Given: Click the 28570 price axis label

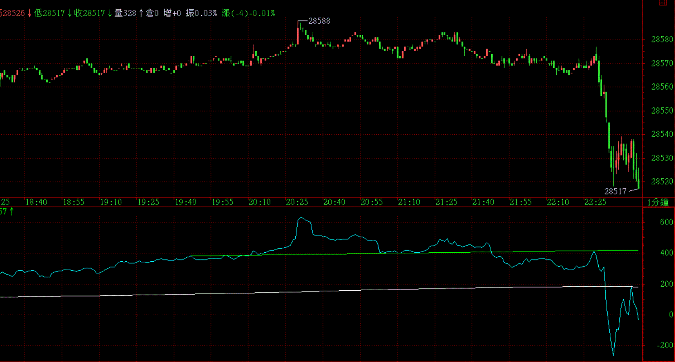Looking at the screenshot, I should (x=662, y=63).
